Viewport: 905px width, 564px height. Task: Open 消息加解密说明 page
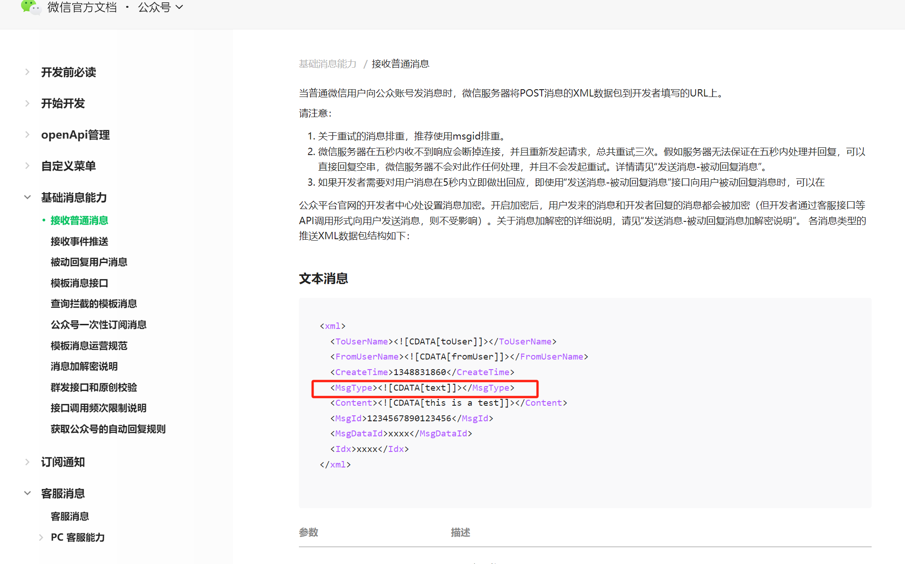tap(84, 366)
